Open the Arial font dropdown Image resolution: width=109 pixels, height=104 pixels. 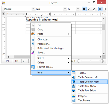pyautogui.click(x=65, y=9)
